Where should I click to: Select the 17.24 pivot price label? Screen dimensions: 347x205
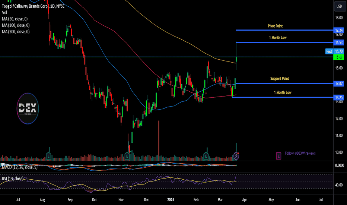[339, 30]
